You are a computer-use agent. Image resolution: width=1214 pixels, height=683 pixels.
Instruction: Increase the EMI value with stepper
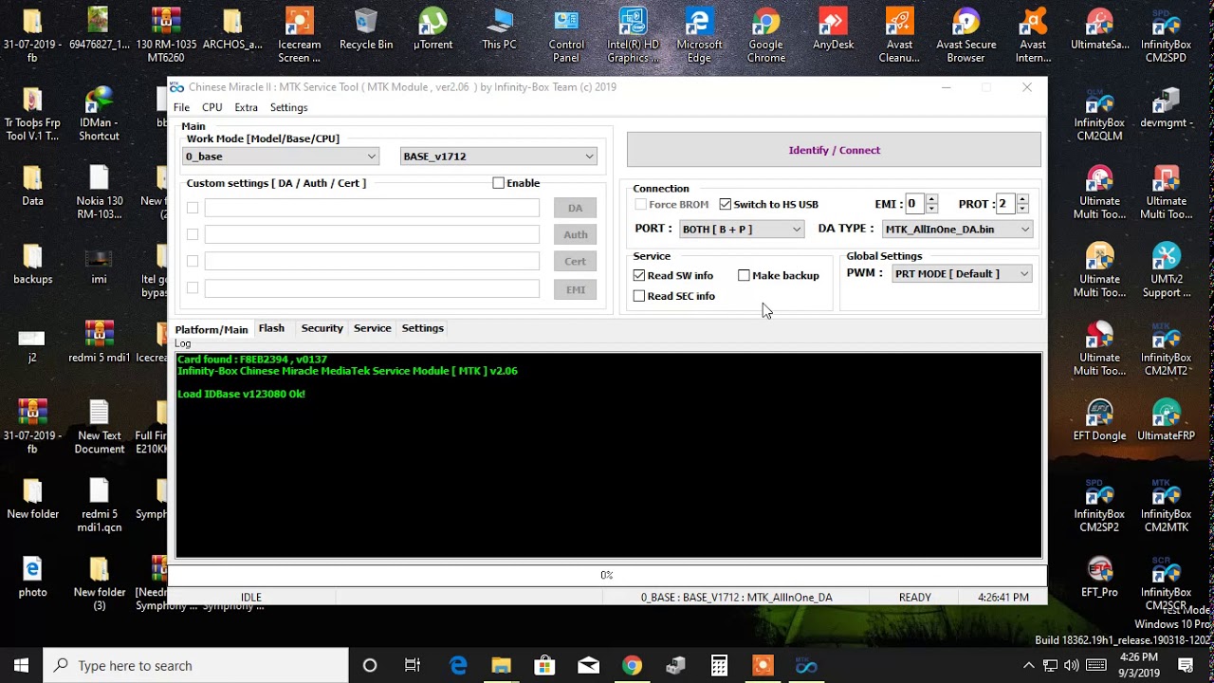point(931,199)
